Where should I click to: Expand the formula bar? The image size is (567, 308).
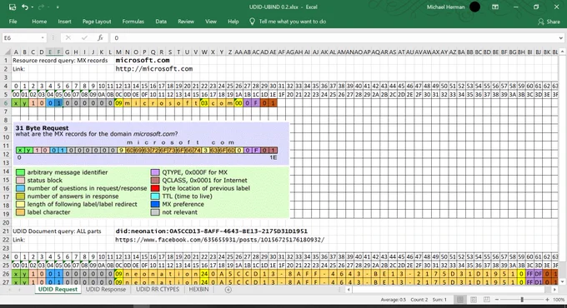560,38
